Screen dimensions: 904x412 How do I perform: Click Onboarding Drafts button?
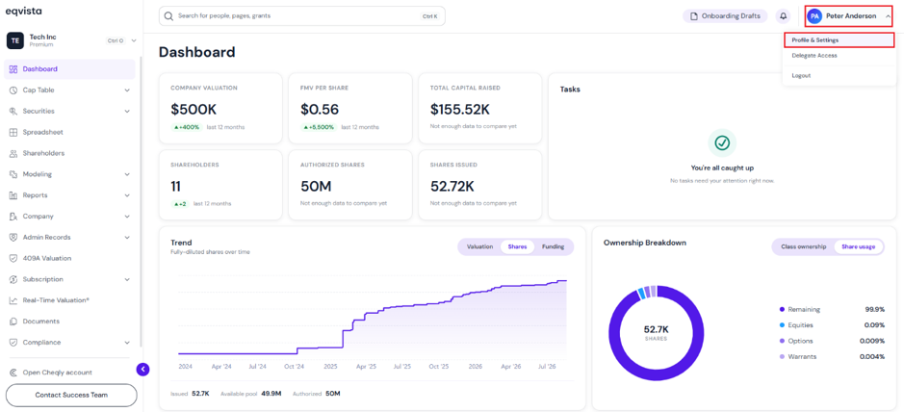click(x=725, y=16)
